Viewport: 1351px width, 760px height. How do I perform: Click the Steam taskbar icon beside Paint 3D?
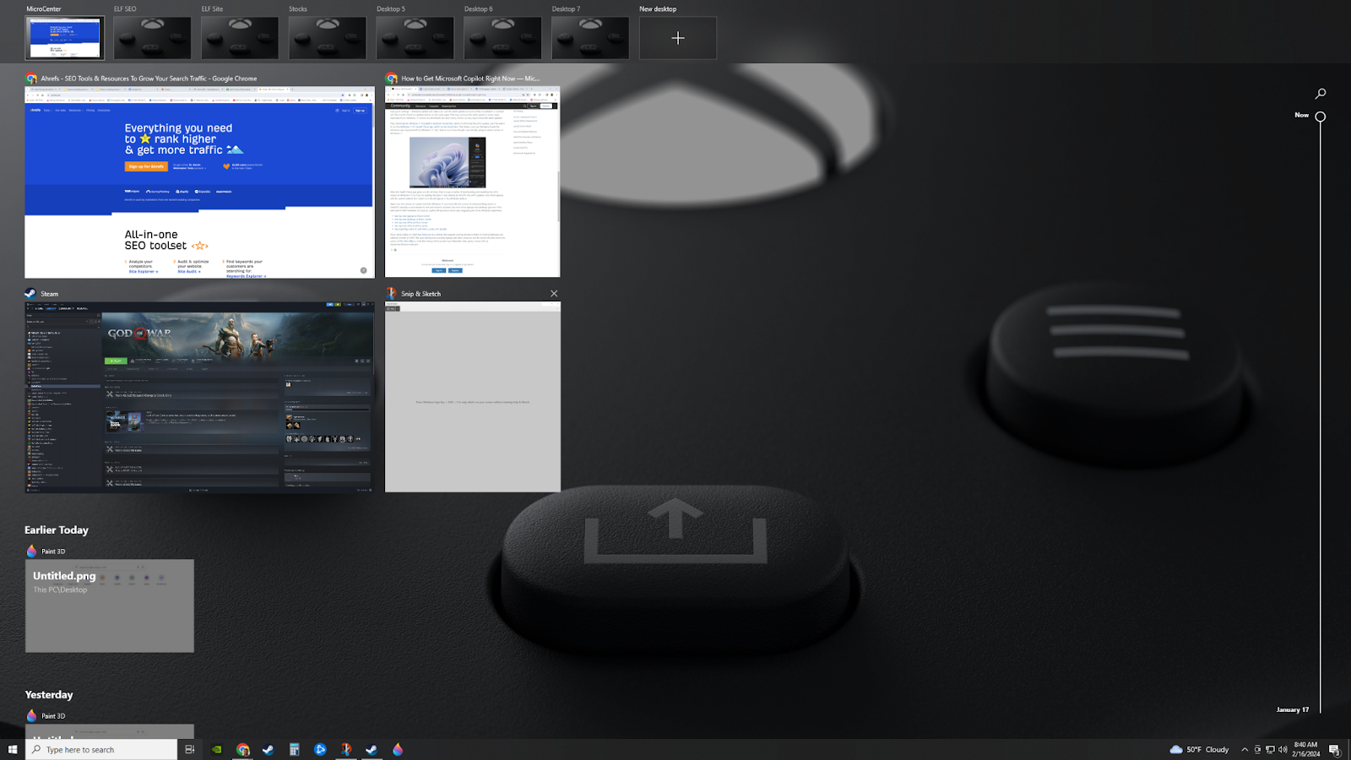click(x=372, y=749)
